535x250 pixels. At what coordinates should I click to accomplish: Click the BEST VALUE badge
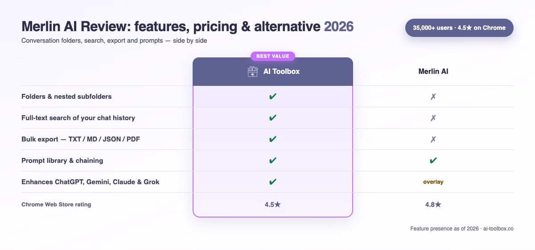(x=273, y=56)
